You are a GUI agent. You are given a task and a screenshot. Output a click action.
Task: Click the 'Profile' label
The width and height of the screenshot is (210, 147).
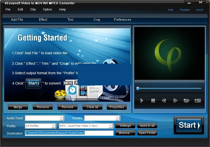point(11,126)
